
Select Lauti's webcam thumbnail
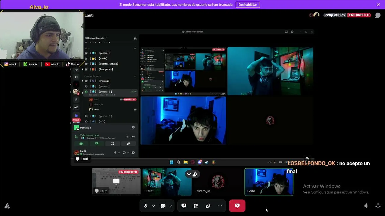(x=167, y=182)
